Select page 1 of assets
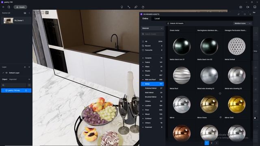Image resolution: width=260 pixels, height=146 pixels. 207,143
